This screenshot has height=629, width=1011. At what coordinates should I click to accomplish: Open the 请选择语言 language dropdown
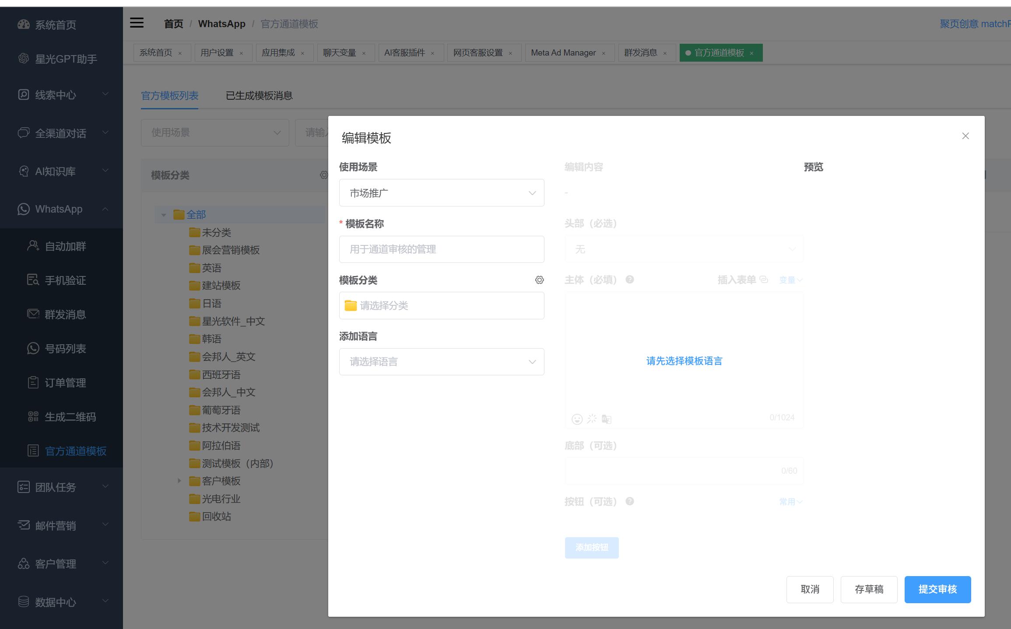click(x=441, y=362)
